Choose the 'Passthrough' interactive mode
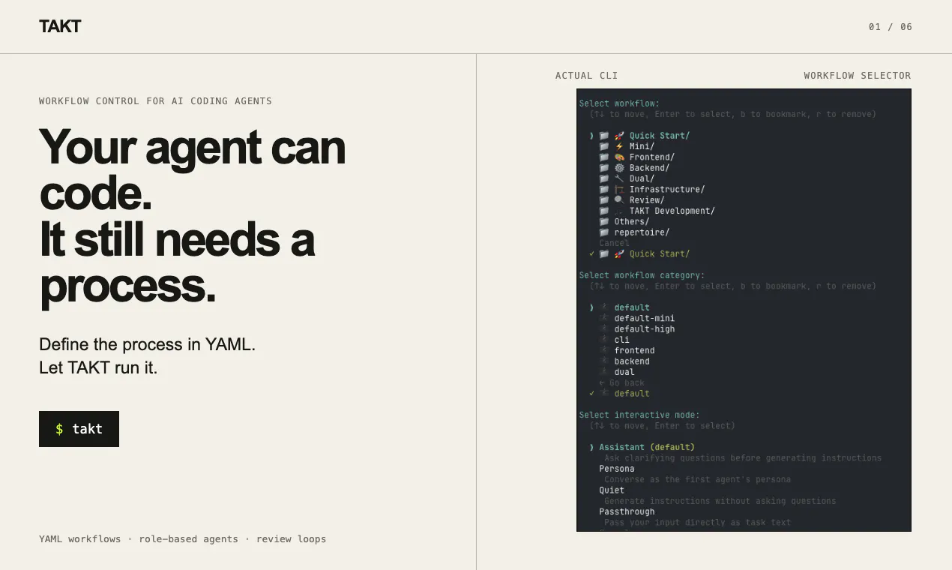952x570 pixels. (x=627, y=511)
